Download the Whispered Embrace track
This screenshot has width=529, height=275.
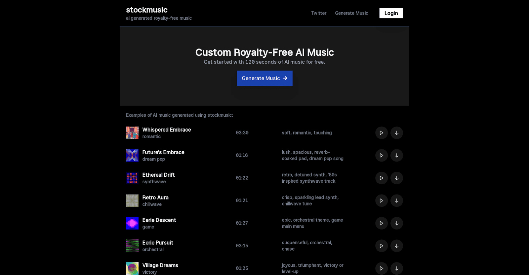point(397,133)
